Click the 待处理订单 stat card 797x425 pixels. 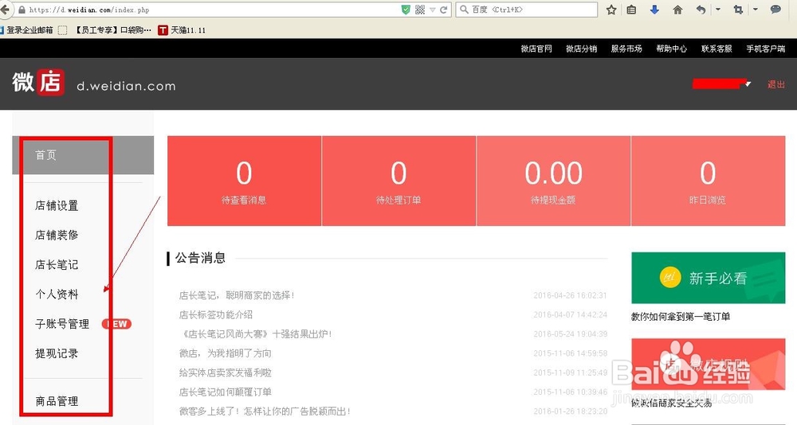(399, 181)
